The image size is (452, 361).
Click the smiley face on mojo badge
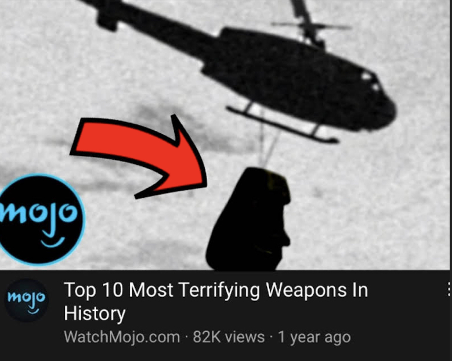pos(53,242)
